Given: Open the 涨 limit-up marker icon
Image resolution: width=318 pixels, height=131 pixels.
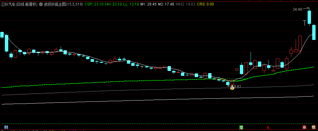Looking at the screenshot, I should [304, 127].
